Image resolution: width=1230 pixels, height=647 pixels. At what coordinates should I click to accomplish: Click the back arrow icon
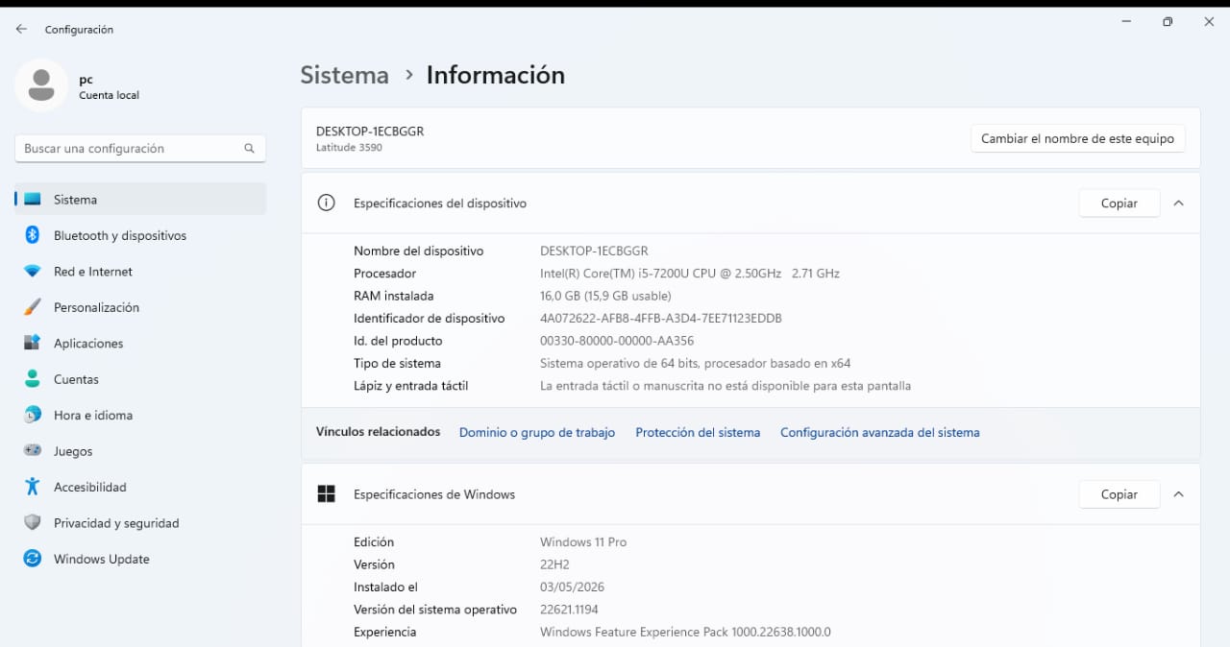[x=21, y=30]
